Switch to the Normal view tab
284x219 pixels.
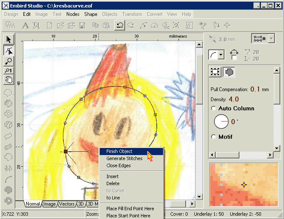33,204
